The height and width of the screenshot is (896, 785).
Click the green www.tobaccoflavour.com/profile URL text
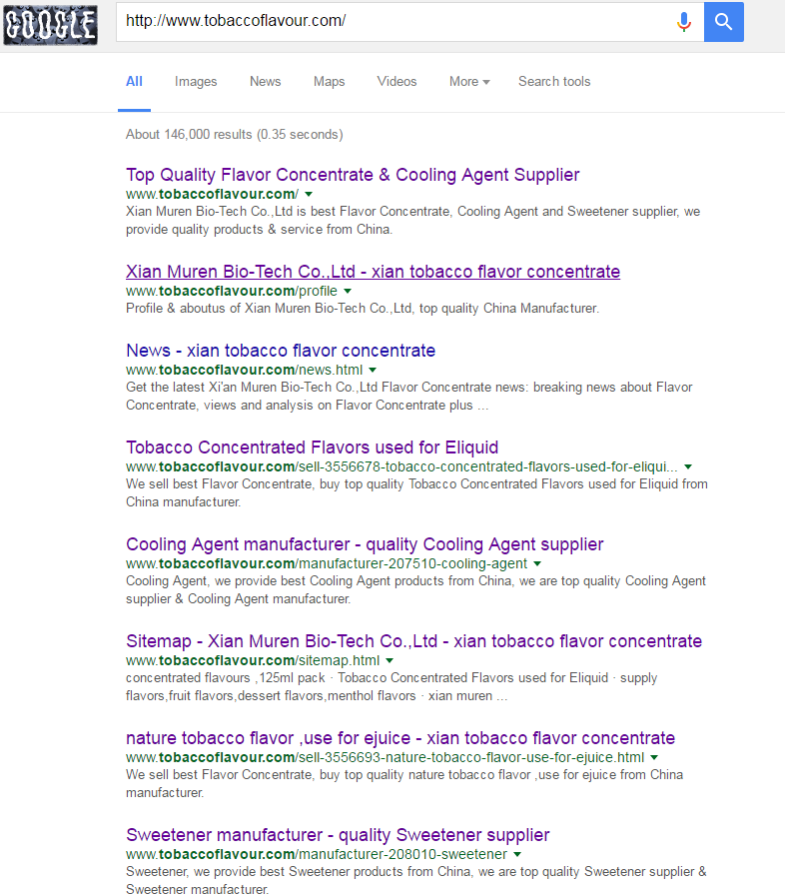pyautogui.click(x=232, y=291)
